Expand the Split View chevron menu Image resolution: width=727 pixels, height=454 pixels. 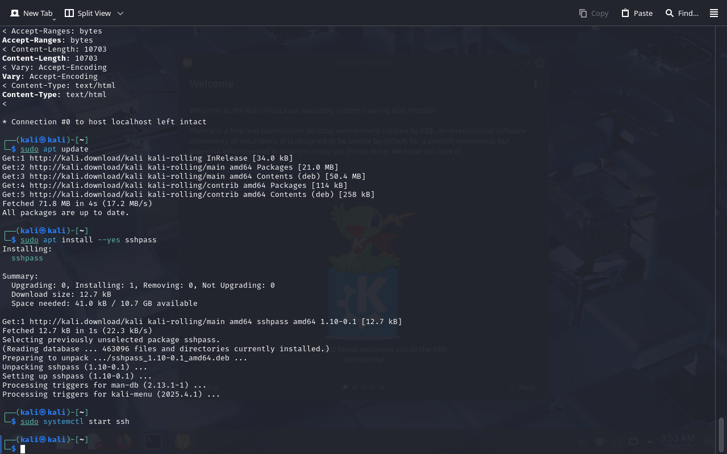pos(120,13)
